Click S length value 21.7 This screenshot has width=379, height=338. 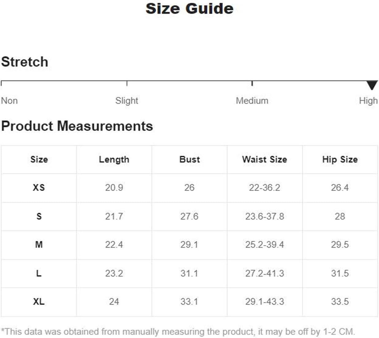click(x=114, y=216)
